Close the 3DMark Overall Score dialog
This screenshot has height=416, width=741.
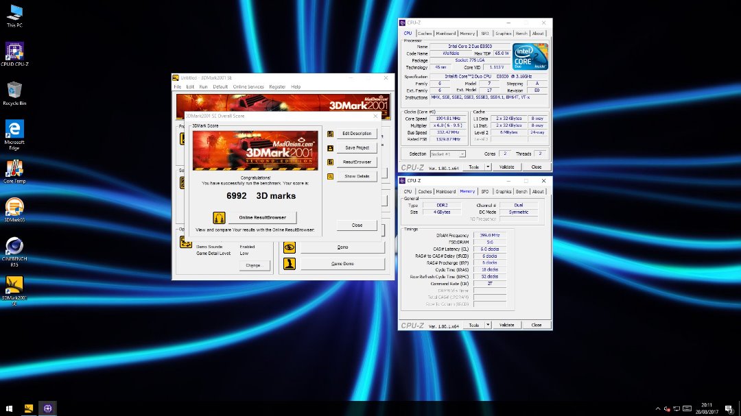coord(357,225)
